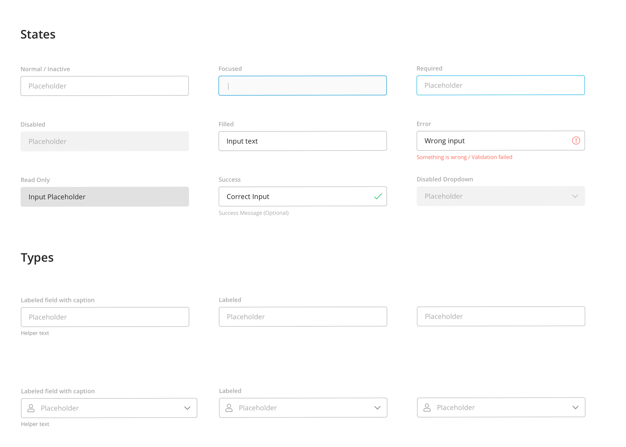Click the 'Disabled' label above the grey field
The width and height of the screenshot is (626, 447).
[x=33, y=125]
